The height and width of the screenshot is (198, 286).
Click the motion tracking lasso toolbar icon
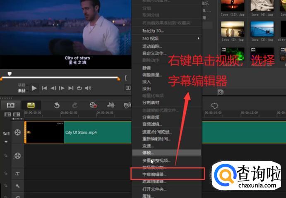coord(214,106)
